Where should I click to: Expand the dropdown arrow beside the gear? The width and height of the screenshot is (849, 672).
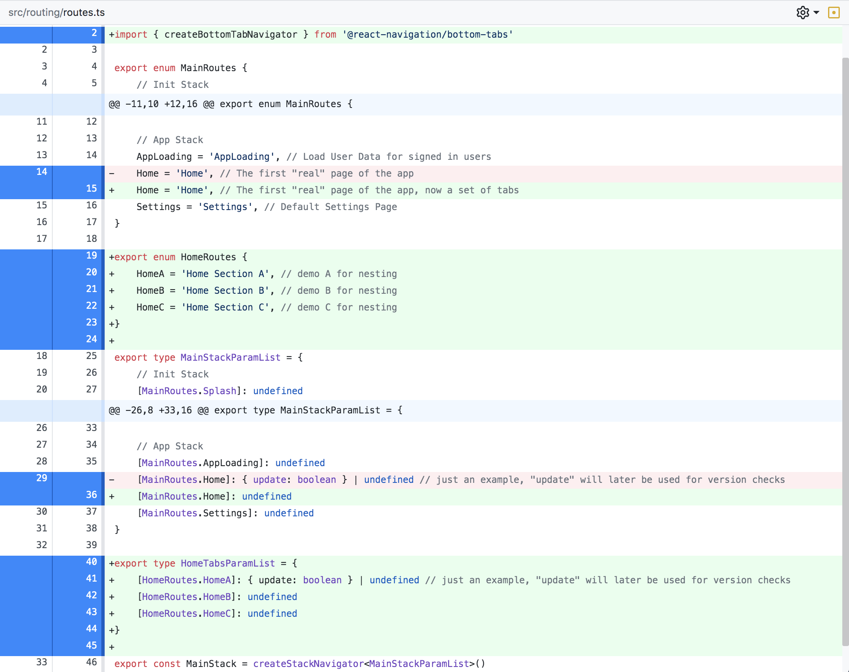pos(816,13)
